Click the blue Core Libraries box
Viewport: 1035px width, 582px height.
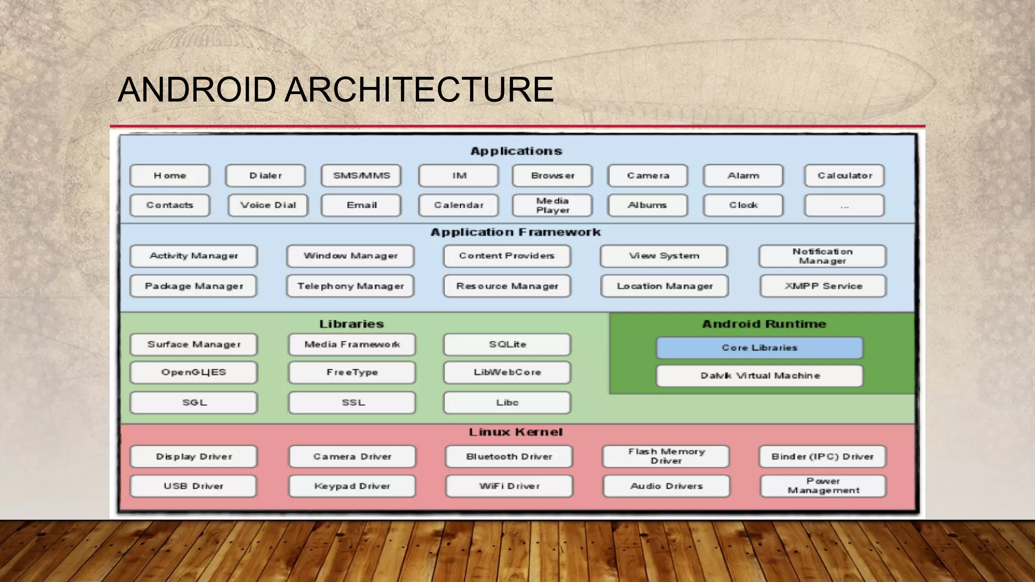pyautogui.click(x=760, y=348)
